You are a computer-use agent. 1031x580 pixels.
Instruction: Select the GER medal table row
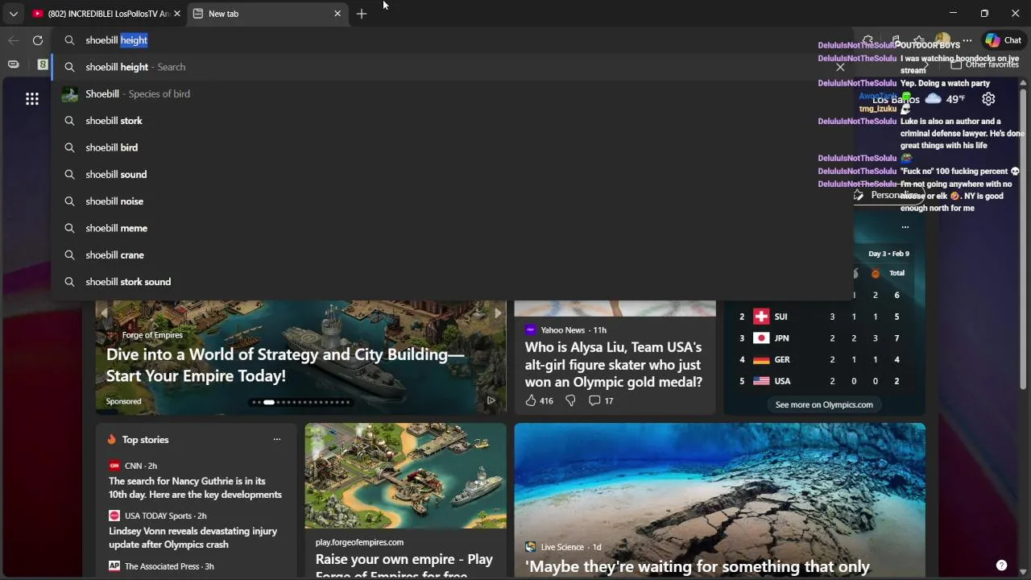[824, 359]
